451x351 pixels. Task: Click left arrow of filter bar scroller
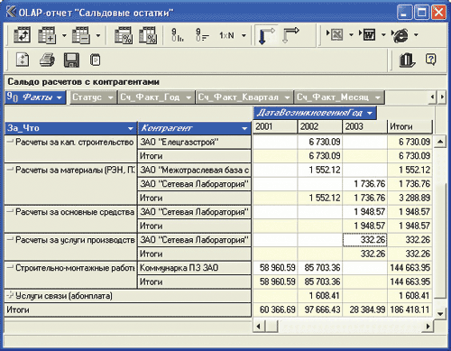[432, 97]
